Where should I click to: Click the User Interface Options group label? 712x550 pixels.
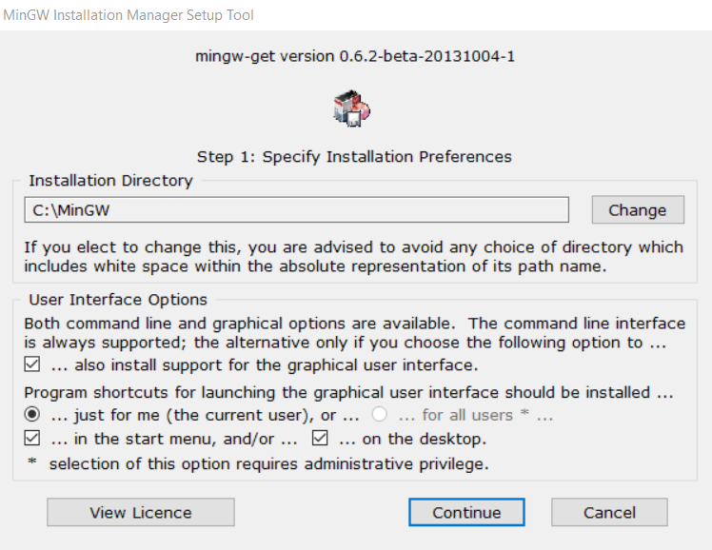point(118,300)
